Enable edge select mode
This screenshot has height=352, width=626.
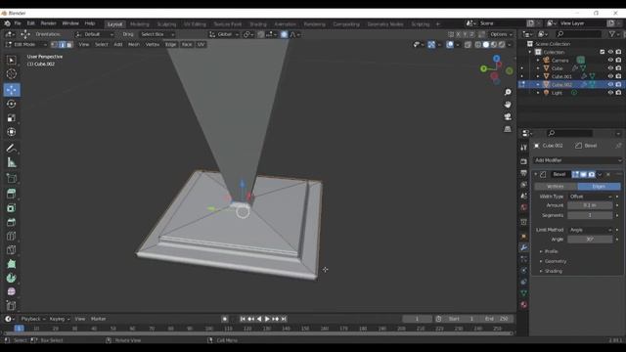(x=62, y=45)
